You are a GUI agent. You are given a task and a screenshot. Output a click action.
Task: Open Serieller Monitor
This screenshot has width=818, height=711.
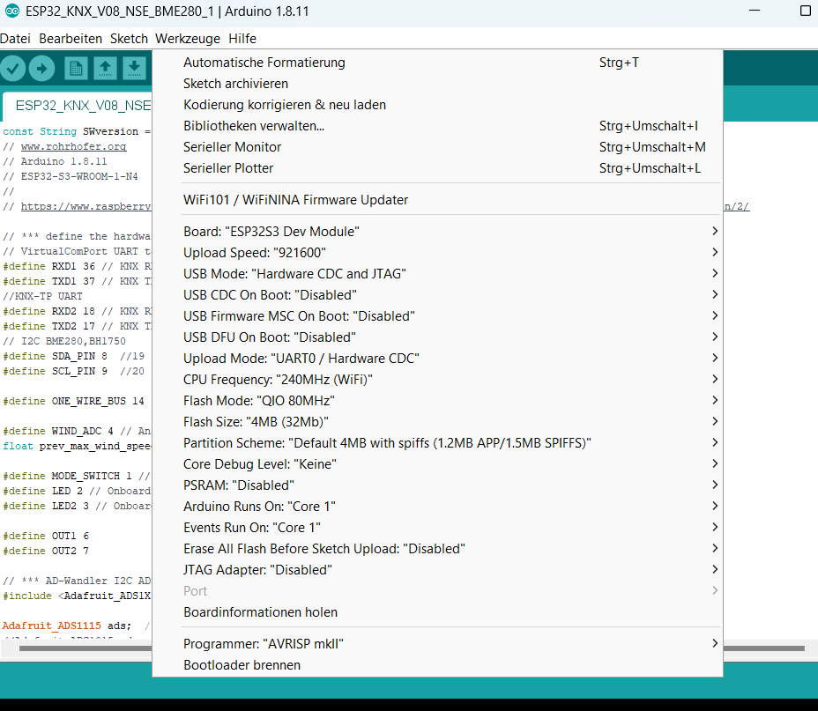[437, 147]
